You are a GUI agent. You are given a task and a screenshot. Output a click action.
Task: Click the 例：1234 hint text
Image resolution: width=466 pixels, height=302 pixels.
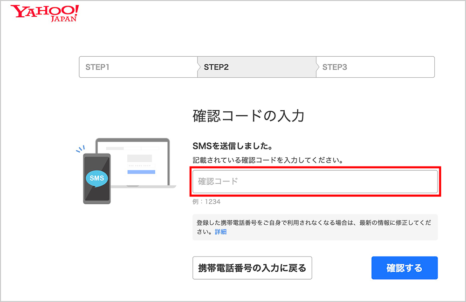(x=206, y=202)
